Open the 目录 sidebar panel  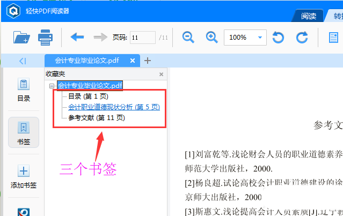coord(24,90)
